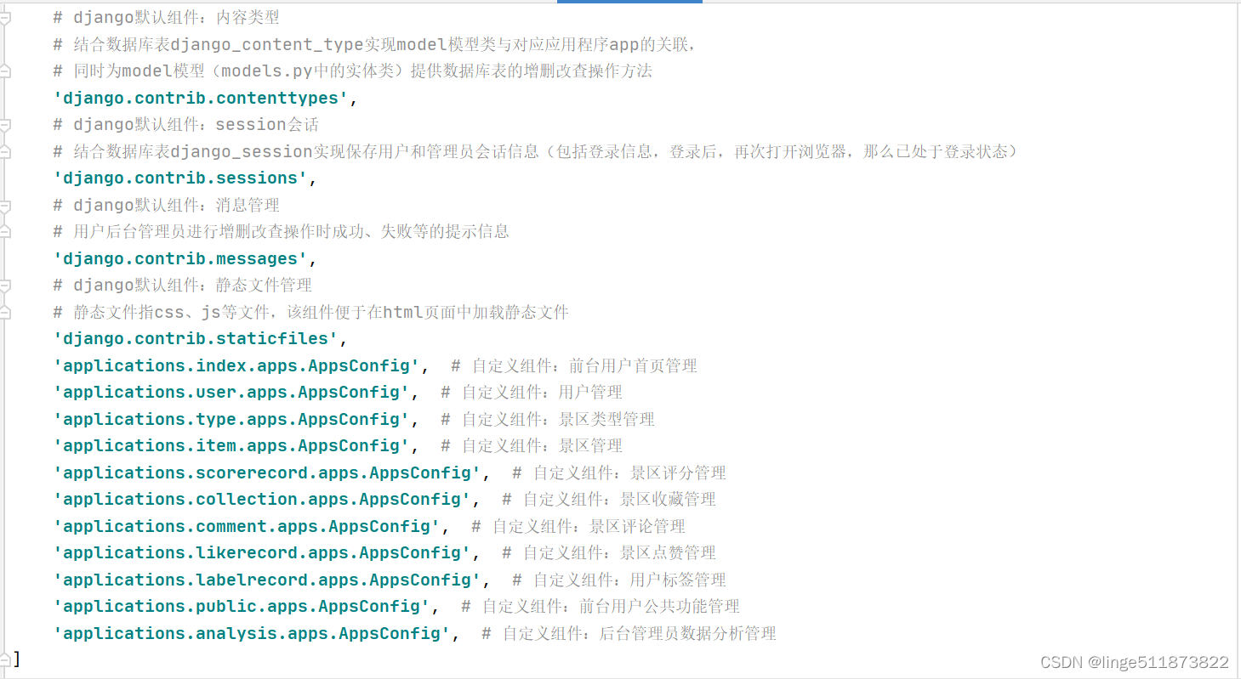Click comment line starting '静态文件指css、js等文件'

point(310,313)
